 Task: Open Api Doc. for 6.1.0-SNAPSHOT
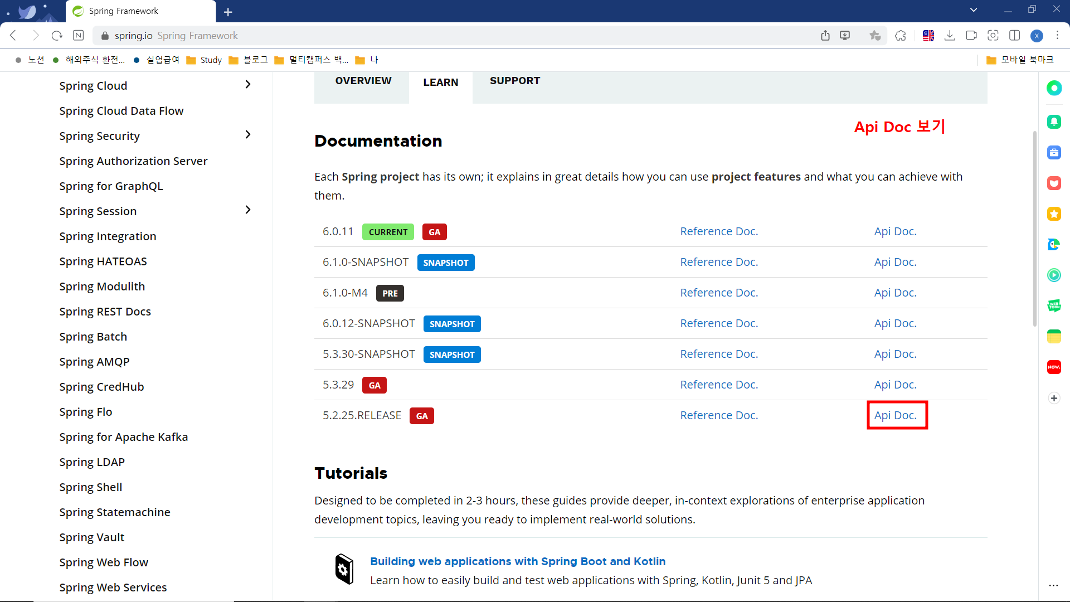click(x=895, y=262)
